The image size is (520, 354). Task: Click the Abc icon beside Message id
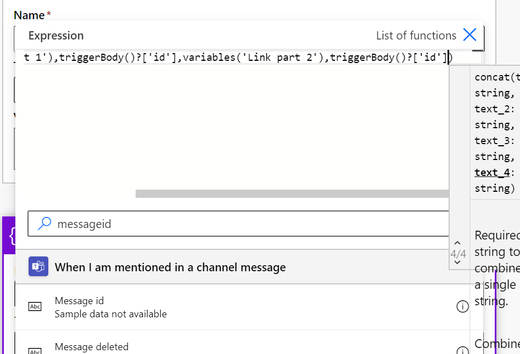35,307
